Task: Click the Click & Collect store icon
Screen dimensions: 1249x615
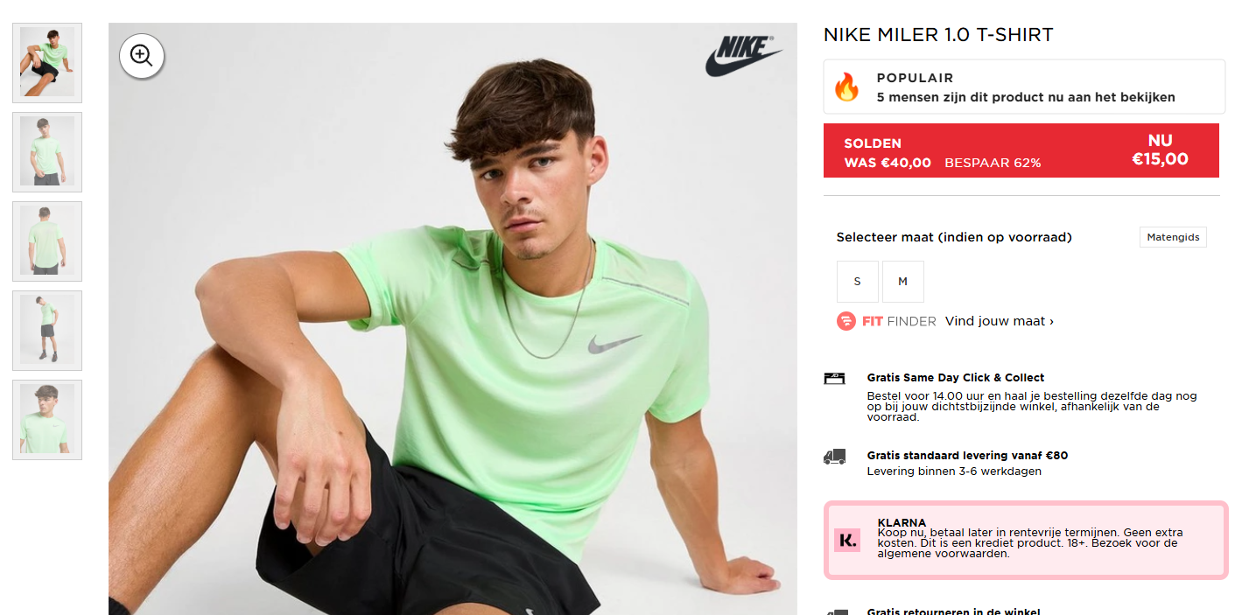Action: tap(833, 377)
